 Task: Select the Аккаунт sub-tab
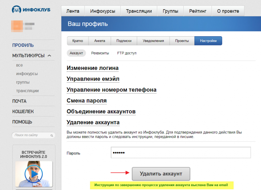click(x=76, y=53)
